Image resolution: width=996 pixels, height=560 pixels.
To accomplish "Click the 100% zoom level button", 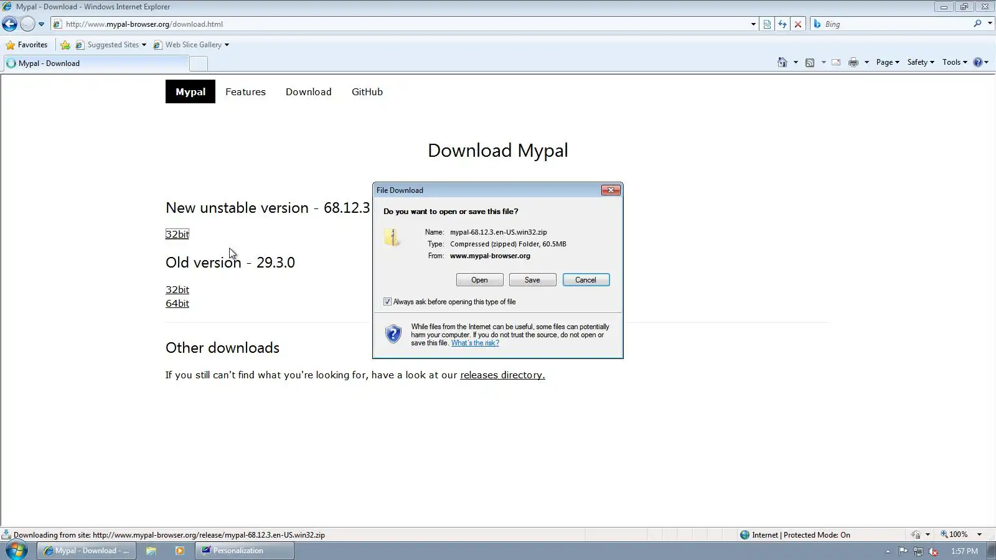I will [954, 534].
